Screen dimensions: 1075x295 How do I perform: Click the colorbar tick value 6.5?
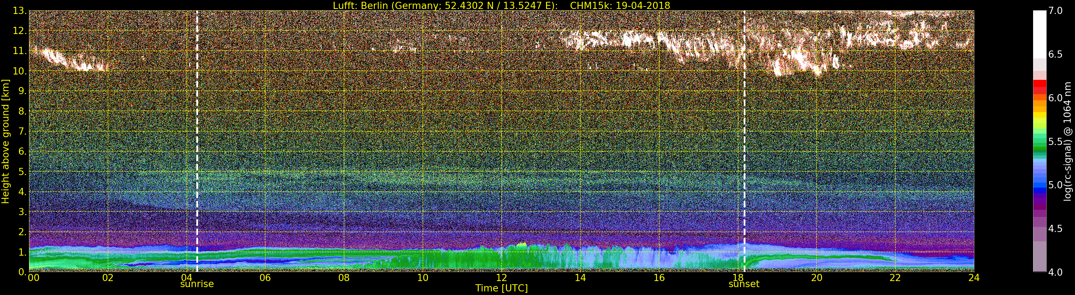1055,54
